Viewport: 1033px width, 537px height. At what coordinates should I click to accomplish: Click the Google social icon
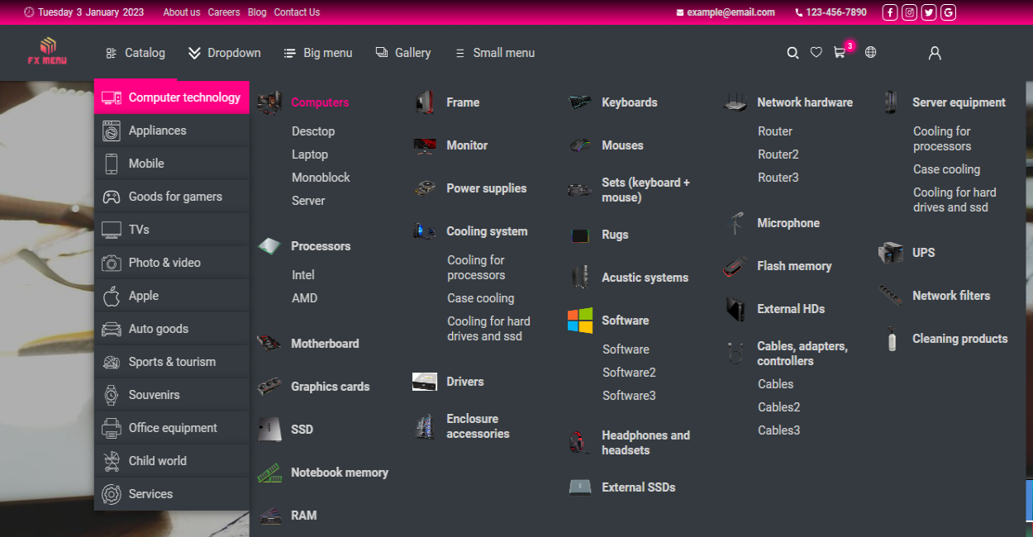pos(948,12)
